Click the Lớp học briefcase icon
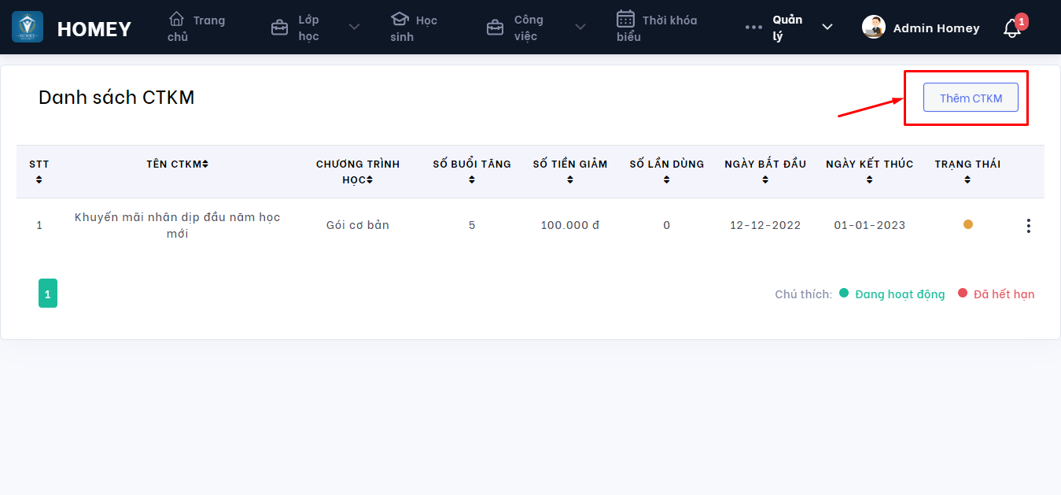 pos(279,28)
